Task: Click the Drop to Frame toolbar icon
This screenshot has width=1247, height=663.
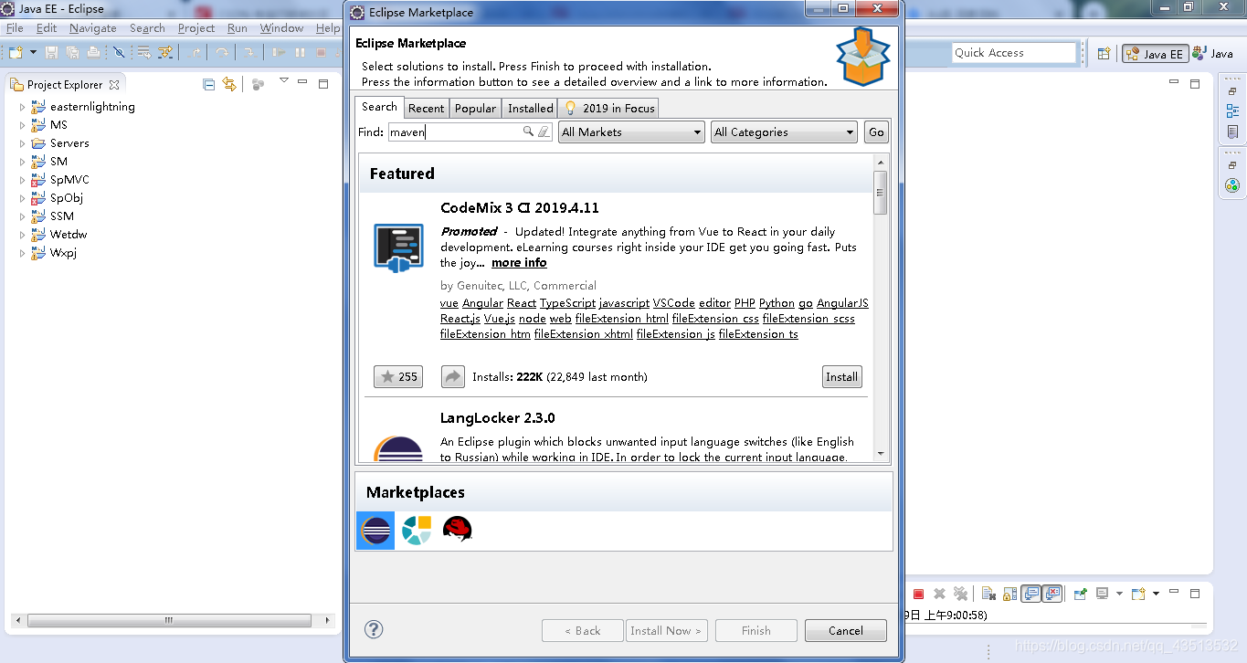Action: coord(144,53)
